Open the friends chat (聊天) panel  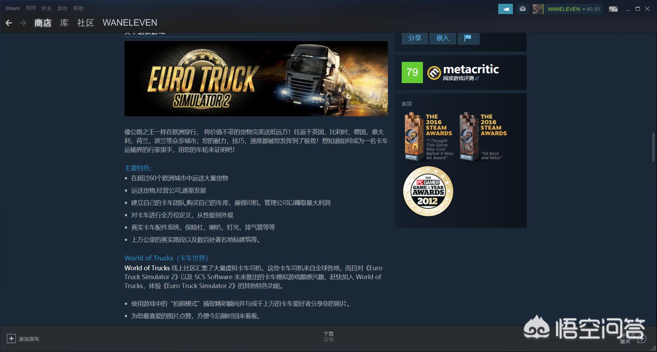(x=633, y=338)
